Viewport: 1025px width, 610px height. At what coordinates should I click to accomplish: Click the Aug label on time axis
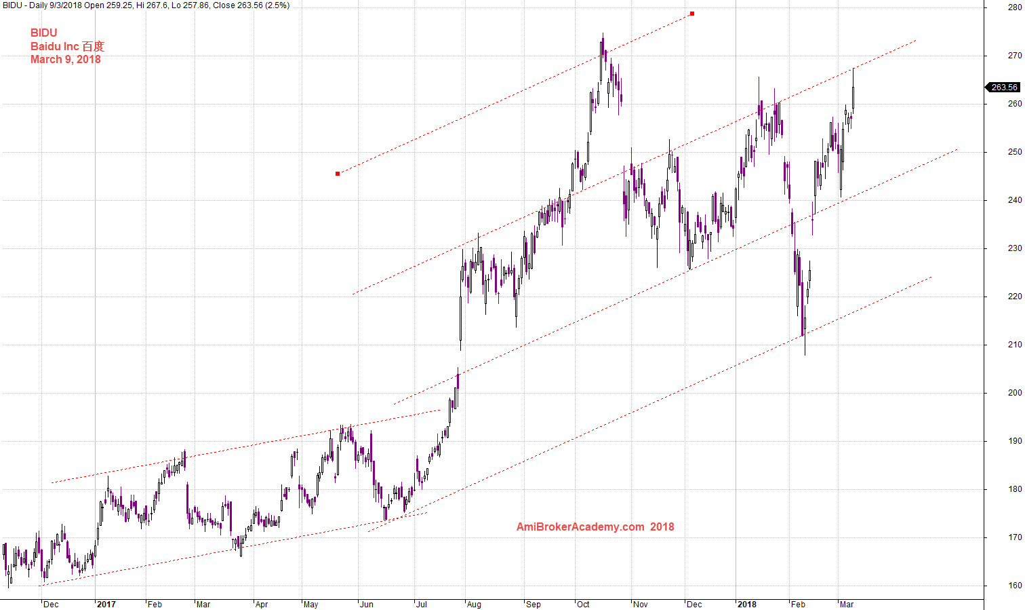[474, 605]
